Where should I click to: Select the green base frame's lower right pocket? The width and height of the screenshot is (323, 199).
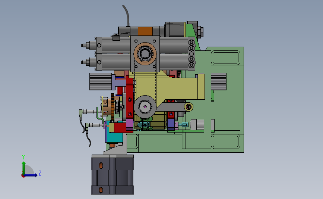tap(225, 142)
